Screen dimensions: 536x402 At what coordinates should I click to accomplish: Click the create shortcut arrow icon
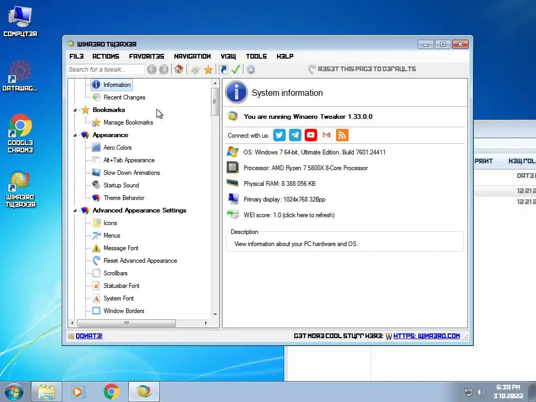[x=223, y=70]
